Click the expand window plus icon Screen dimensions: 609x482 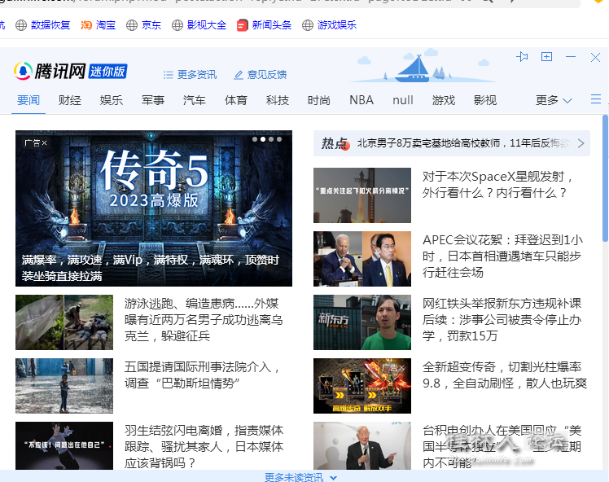[x=546, y=57]
